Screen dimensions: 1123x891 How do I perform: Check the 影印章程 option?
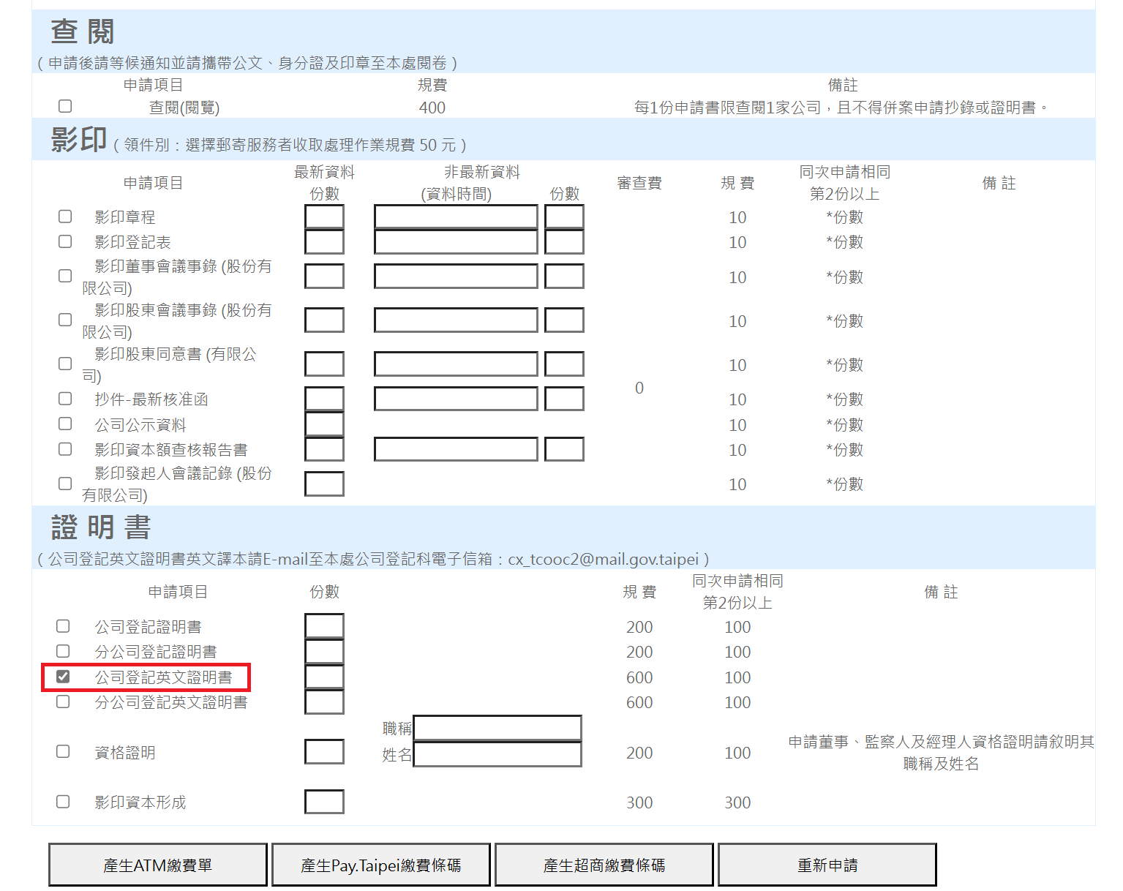[64, 217]
